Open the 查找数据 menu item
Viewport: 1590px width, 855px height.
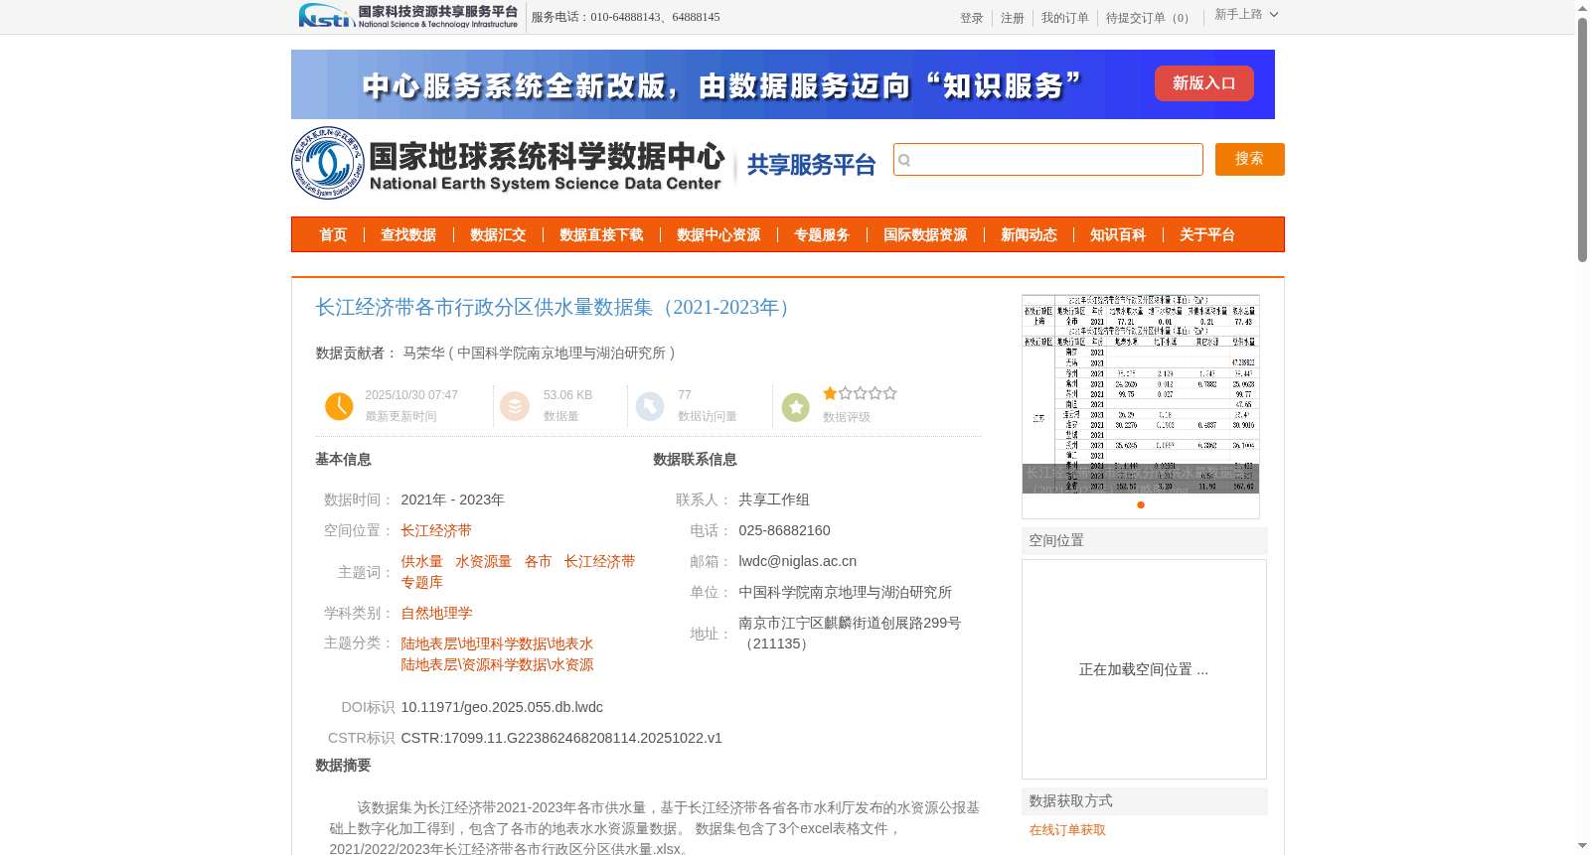(x=408, y=235)
